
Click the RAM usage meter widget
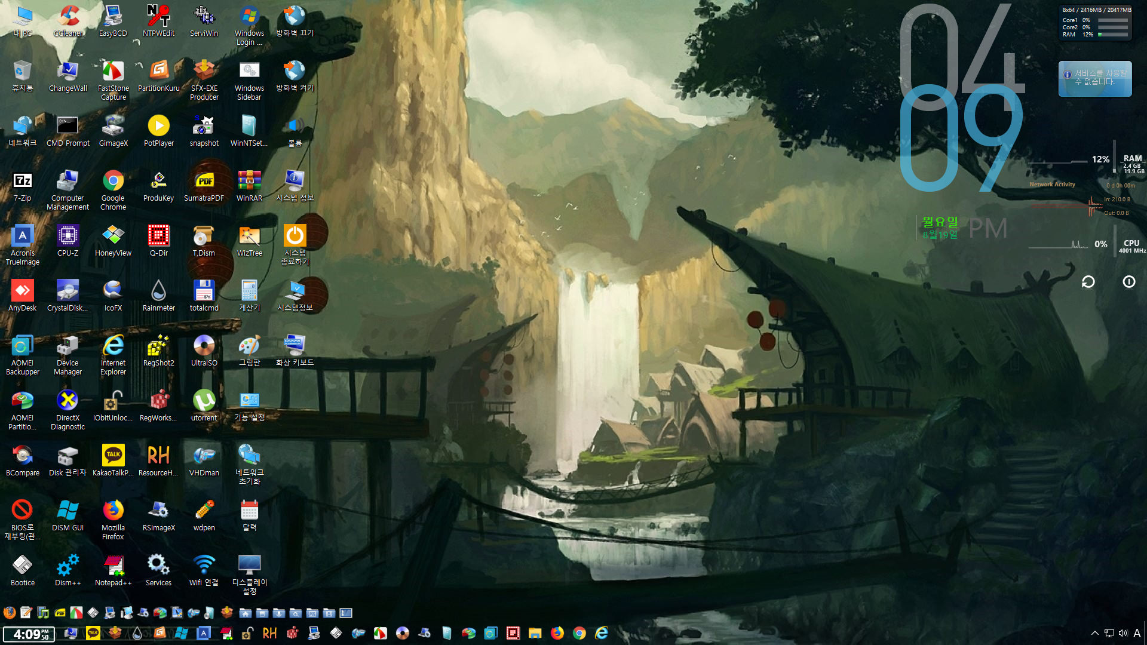point(1086,162)
